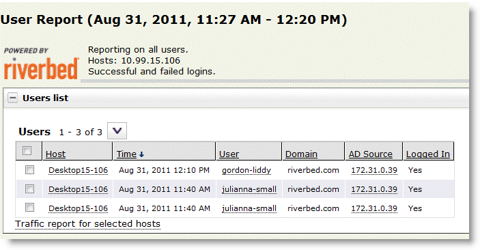The width and height of the screenshot is (480, 250).
Task: Open Desktop15-106 host in first row
Action: 78,170
